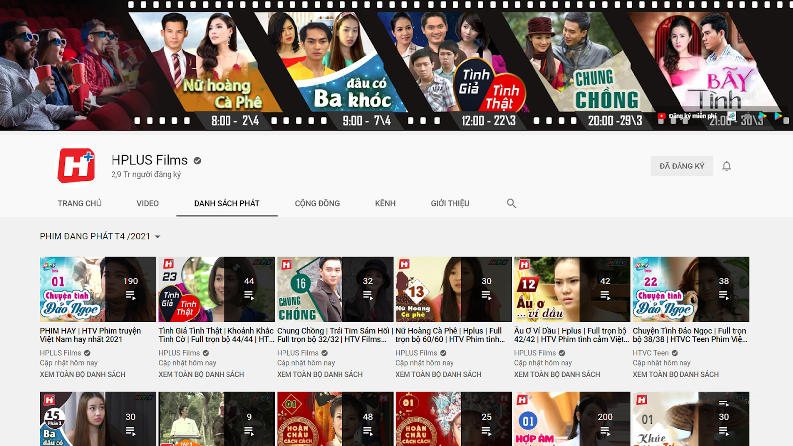
Task: Click playlist icon on 9-video thumbnail
Action: point(249,431)
